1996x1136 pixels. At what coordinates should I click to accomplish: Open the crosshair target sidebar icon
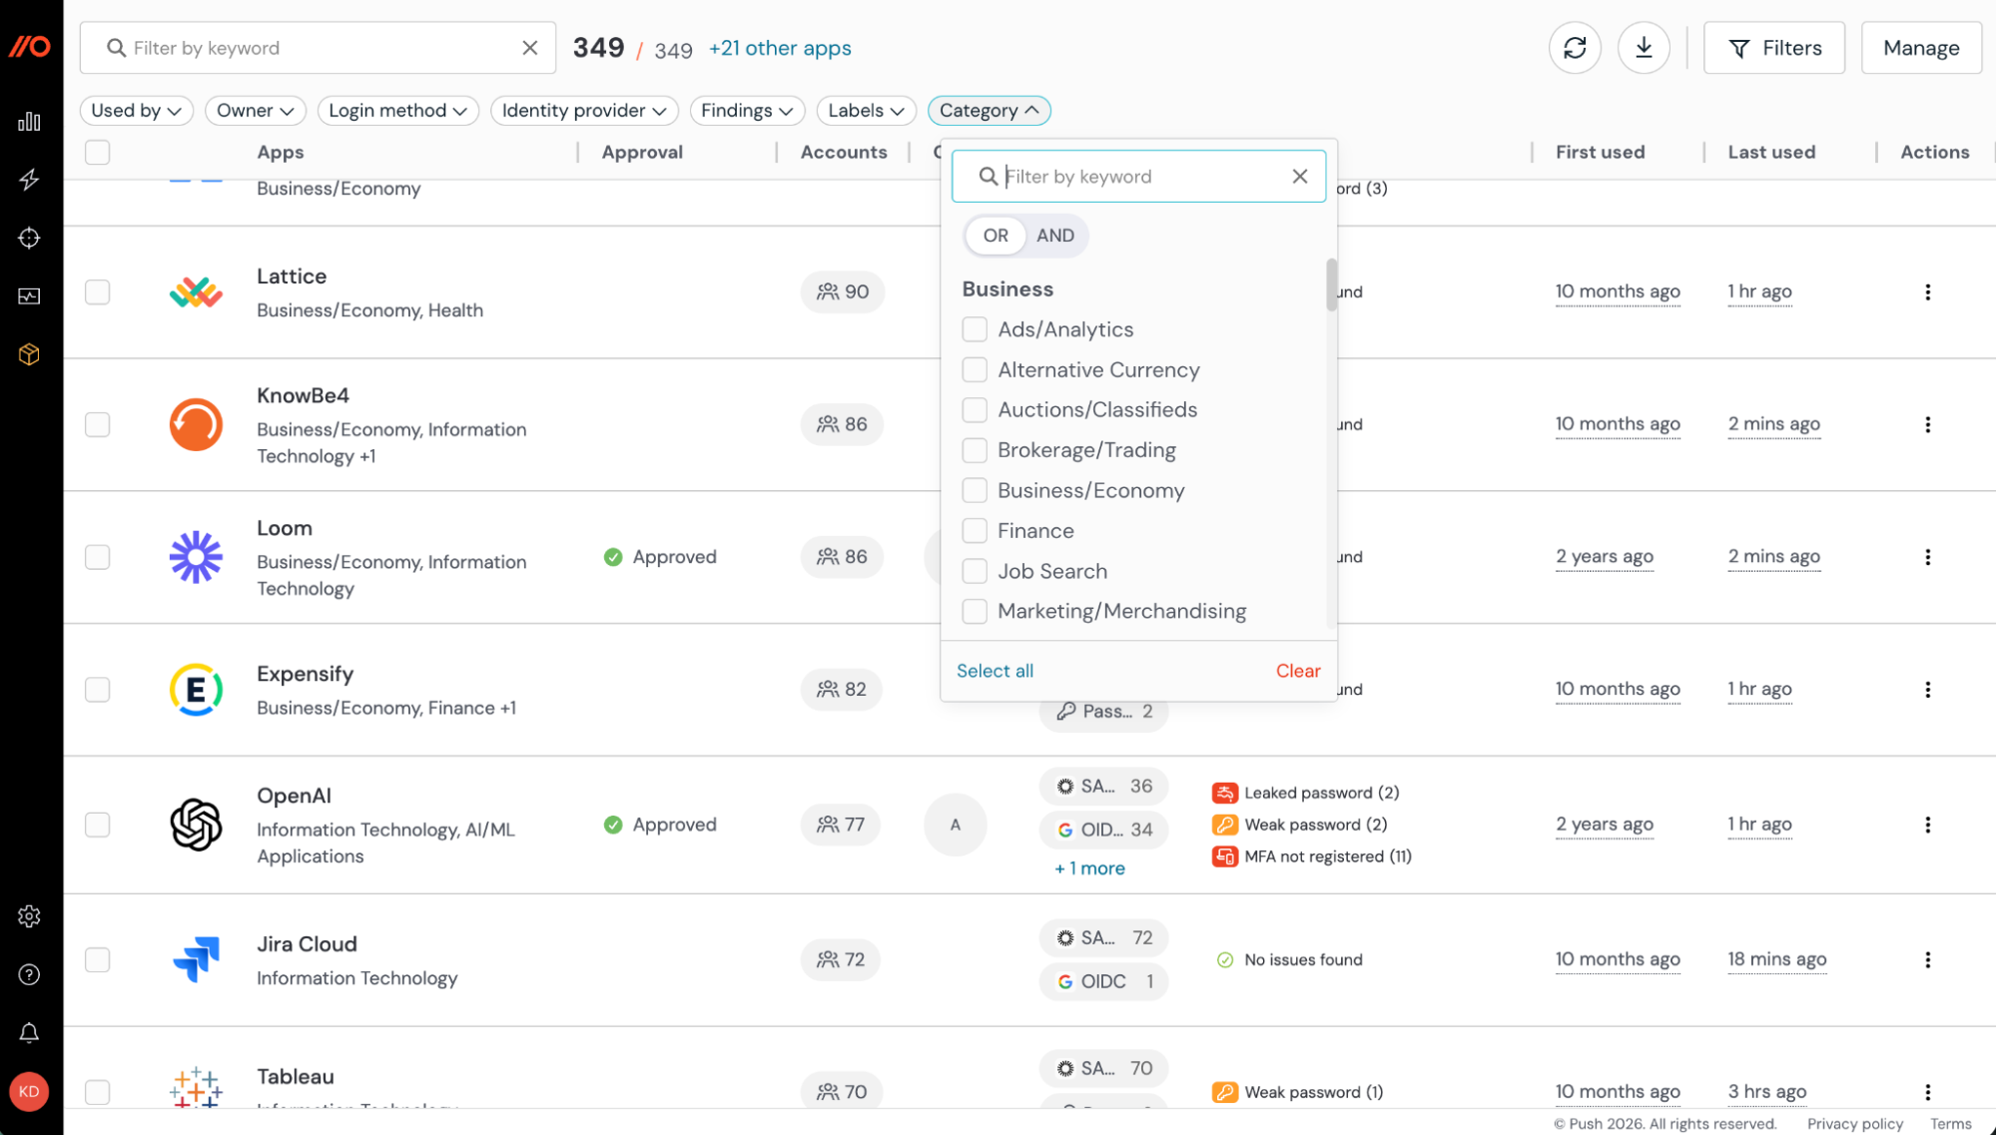29,238
